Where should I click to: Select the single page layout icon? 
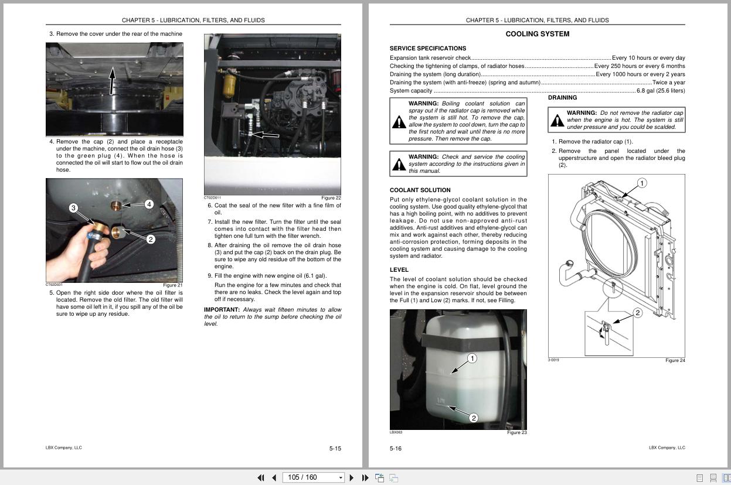[x=699, y=477]
